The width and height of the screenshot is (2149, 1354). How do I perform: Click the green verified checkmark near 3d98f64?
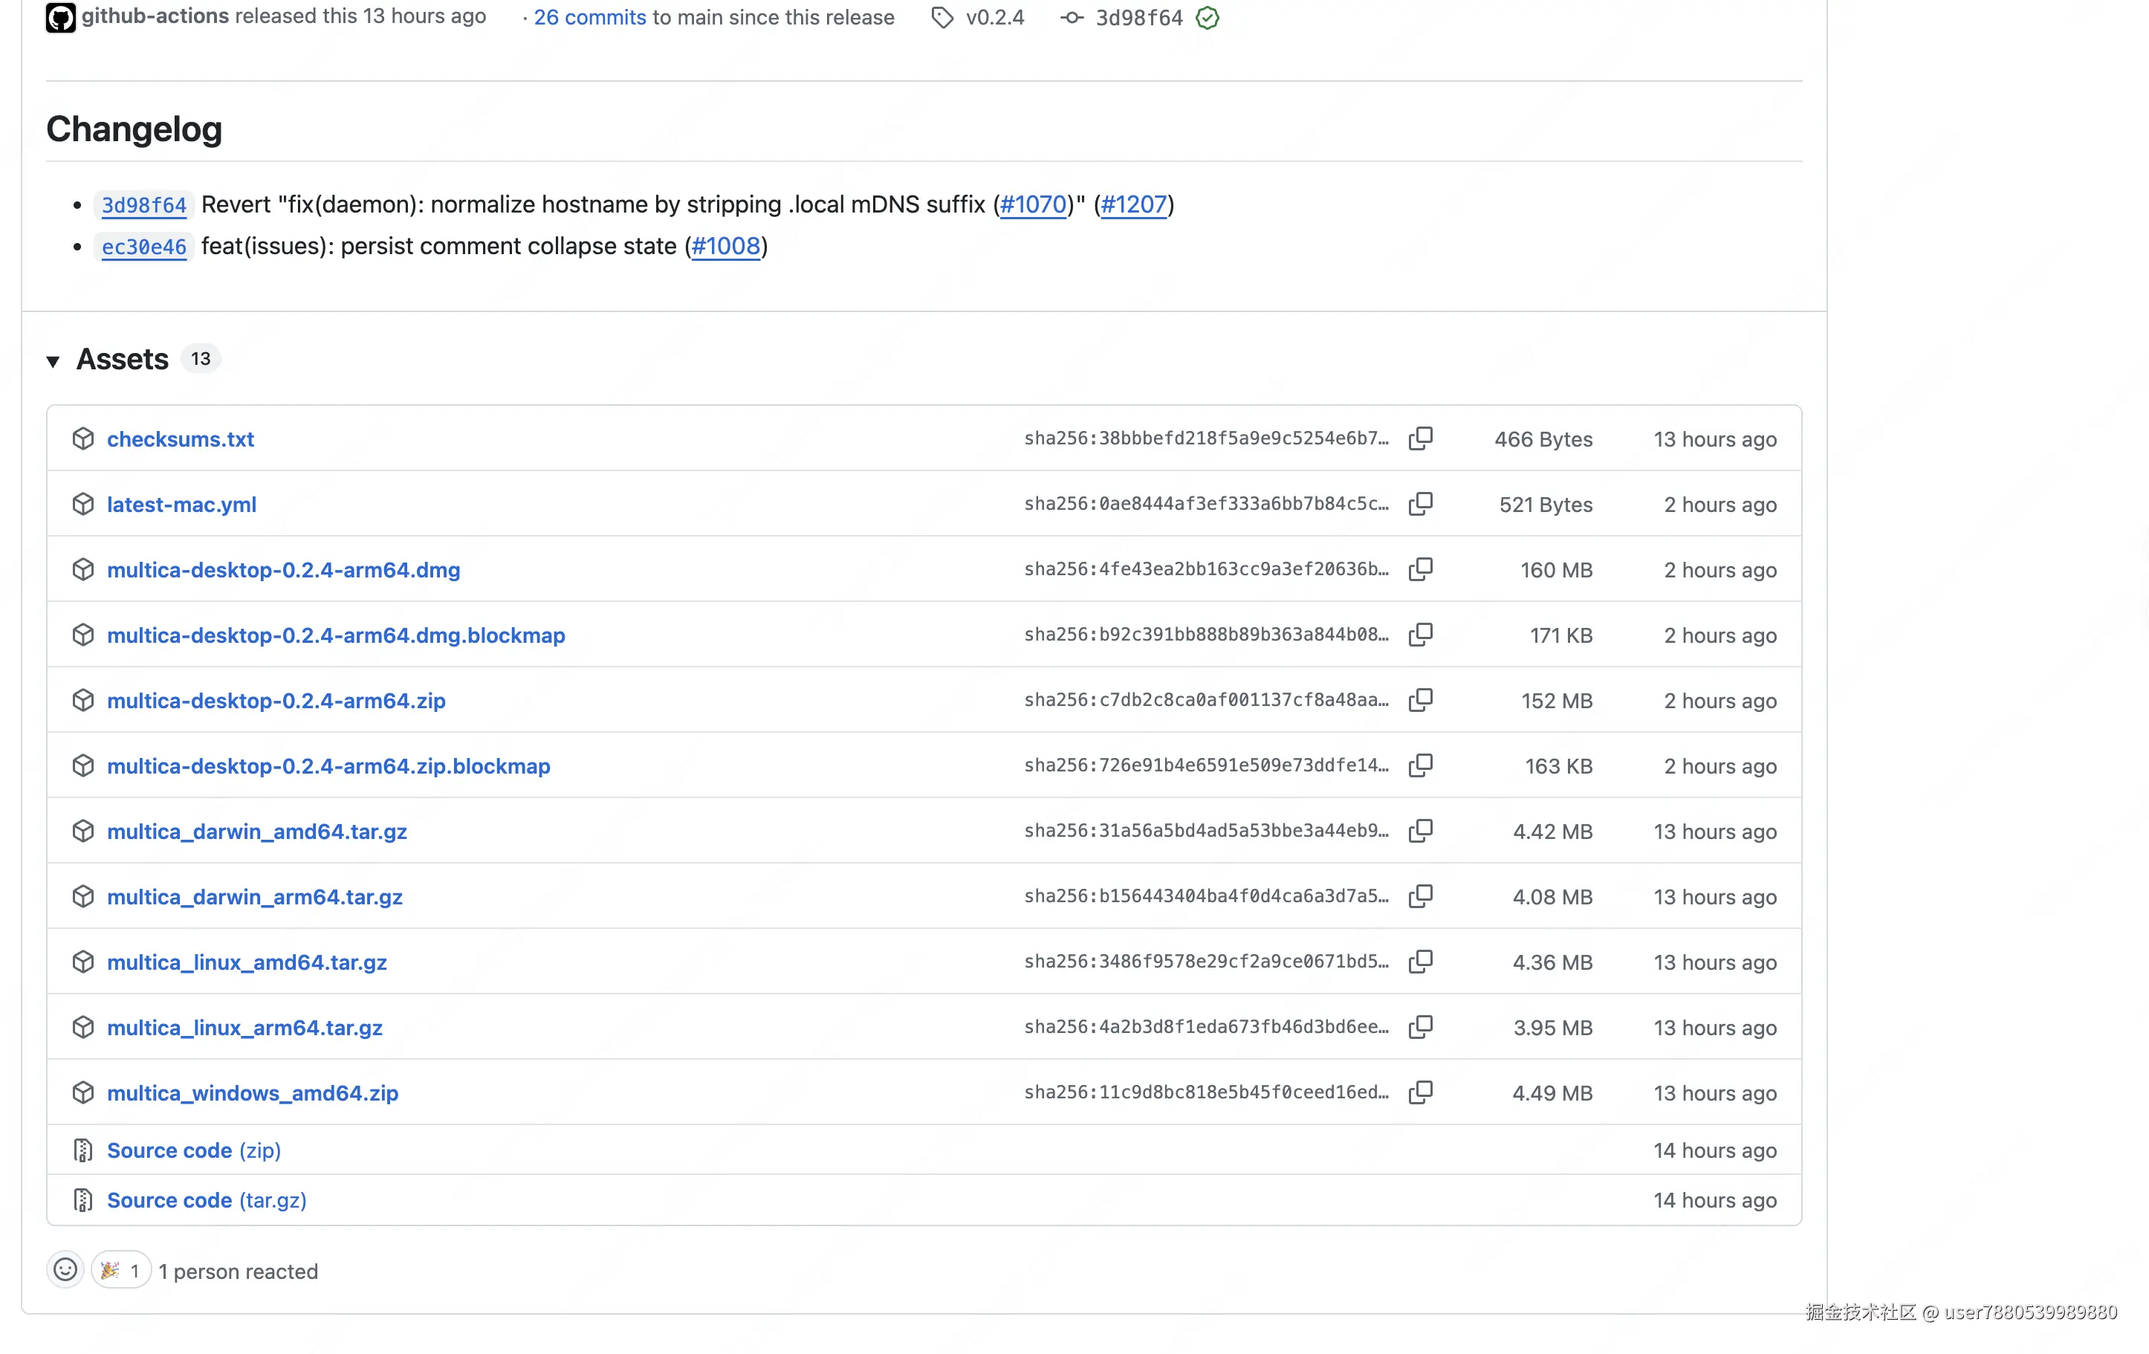coord(1207,18)
